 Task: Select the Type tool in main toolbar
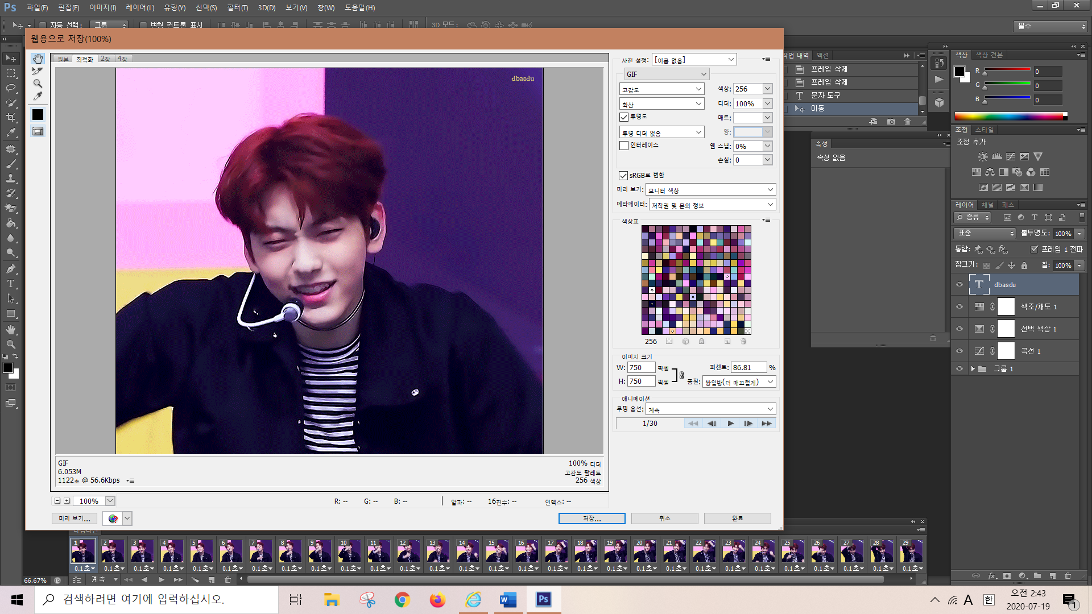pyautogui.click(x=10, y=284)
